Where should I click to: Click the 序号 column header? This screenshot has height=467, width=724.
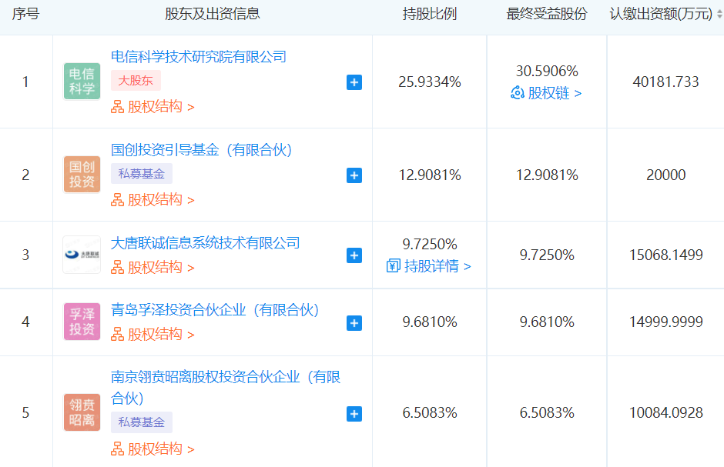point(26,14)
